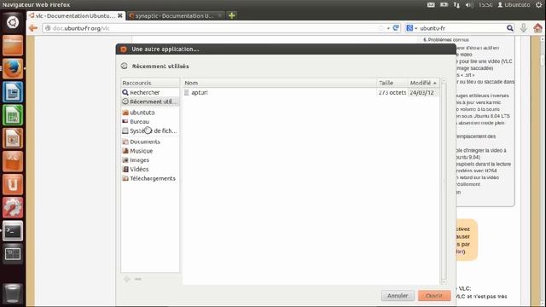Open a new Firefox tab with plus button
Image resolution: width=546 pixels, height=307 pixels.
(x=232, y=15)
